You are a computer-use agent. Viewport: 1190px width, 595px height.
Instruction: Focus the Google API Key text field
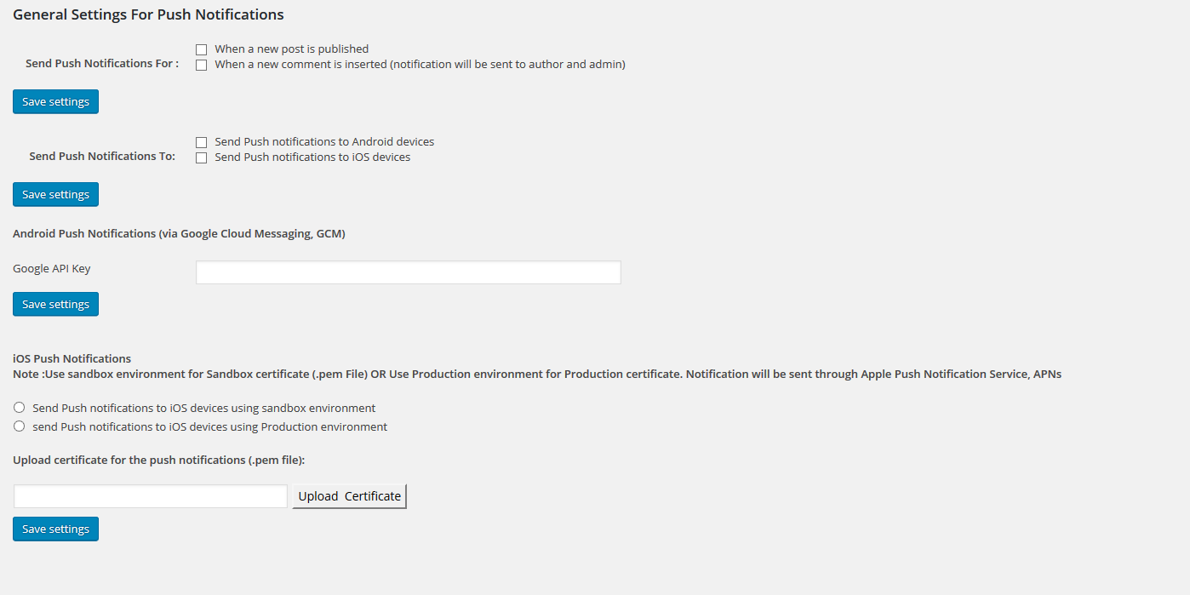pos(409,272)
